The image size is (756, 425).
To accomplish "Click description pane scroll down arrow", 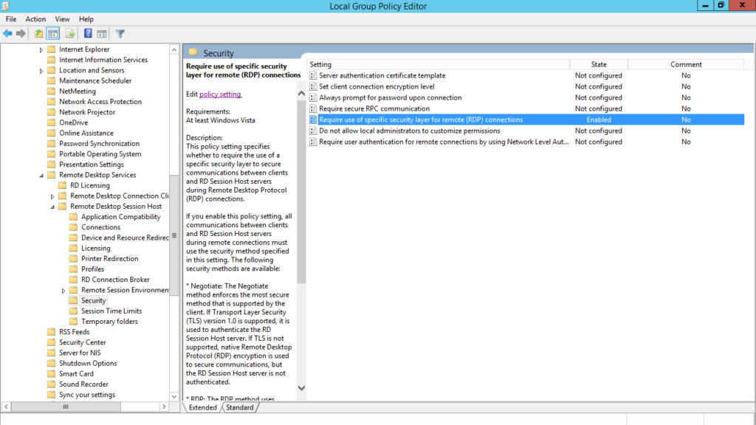I will click(x=301, y=387).
